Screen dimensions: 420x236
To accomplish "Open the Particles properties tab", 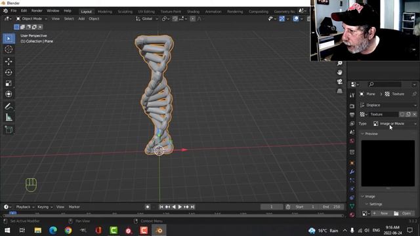I will coord(352,180).
